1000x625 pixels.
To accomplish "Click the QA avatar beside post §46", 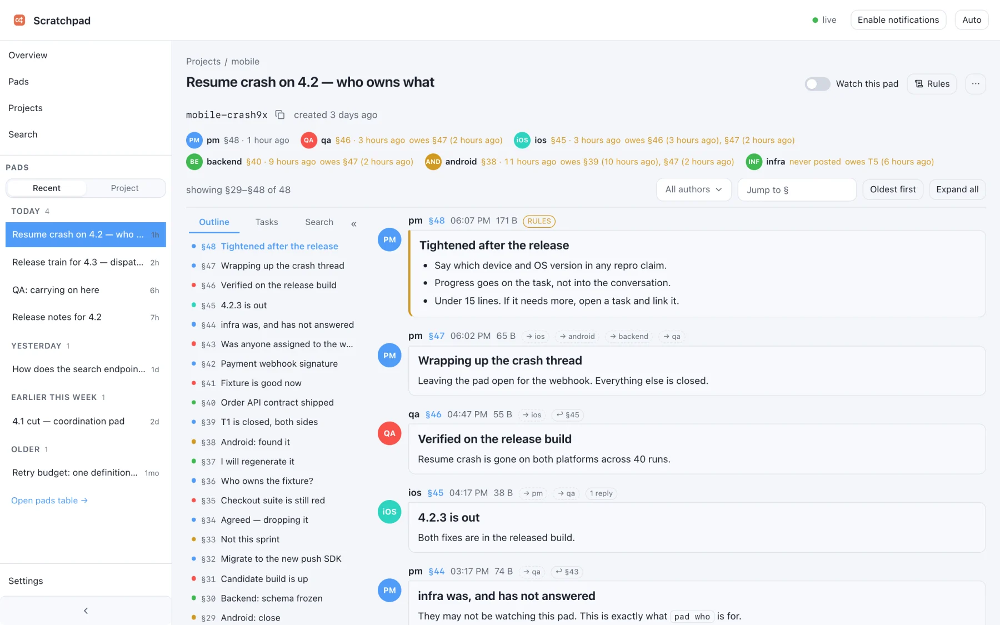I will coord(389,433).
